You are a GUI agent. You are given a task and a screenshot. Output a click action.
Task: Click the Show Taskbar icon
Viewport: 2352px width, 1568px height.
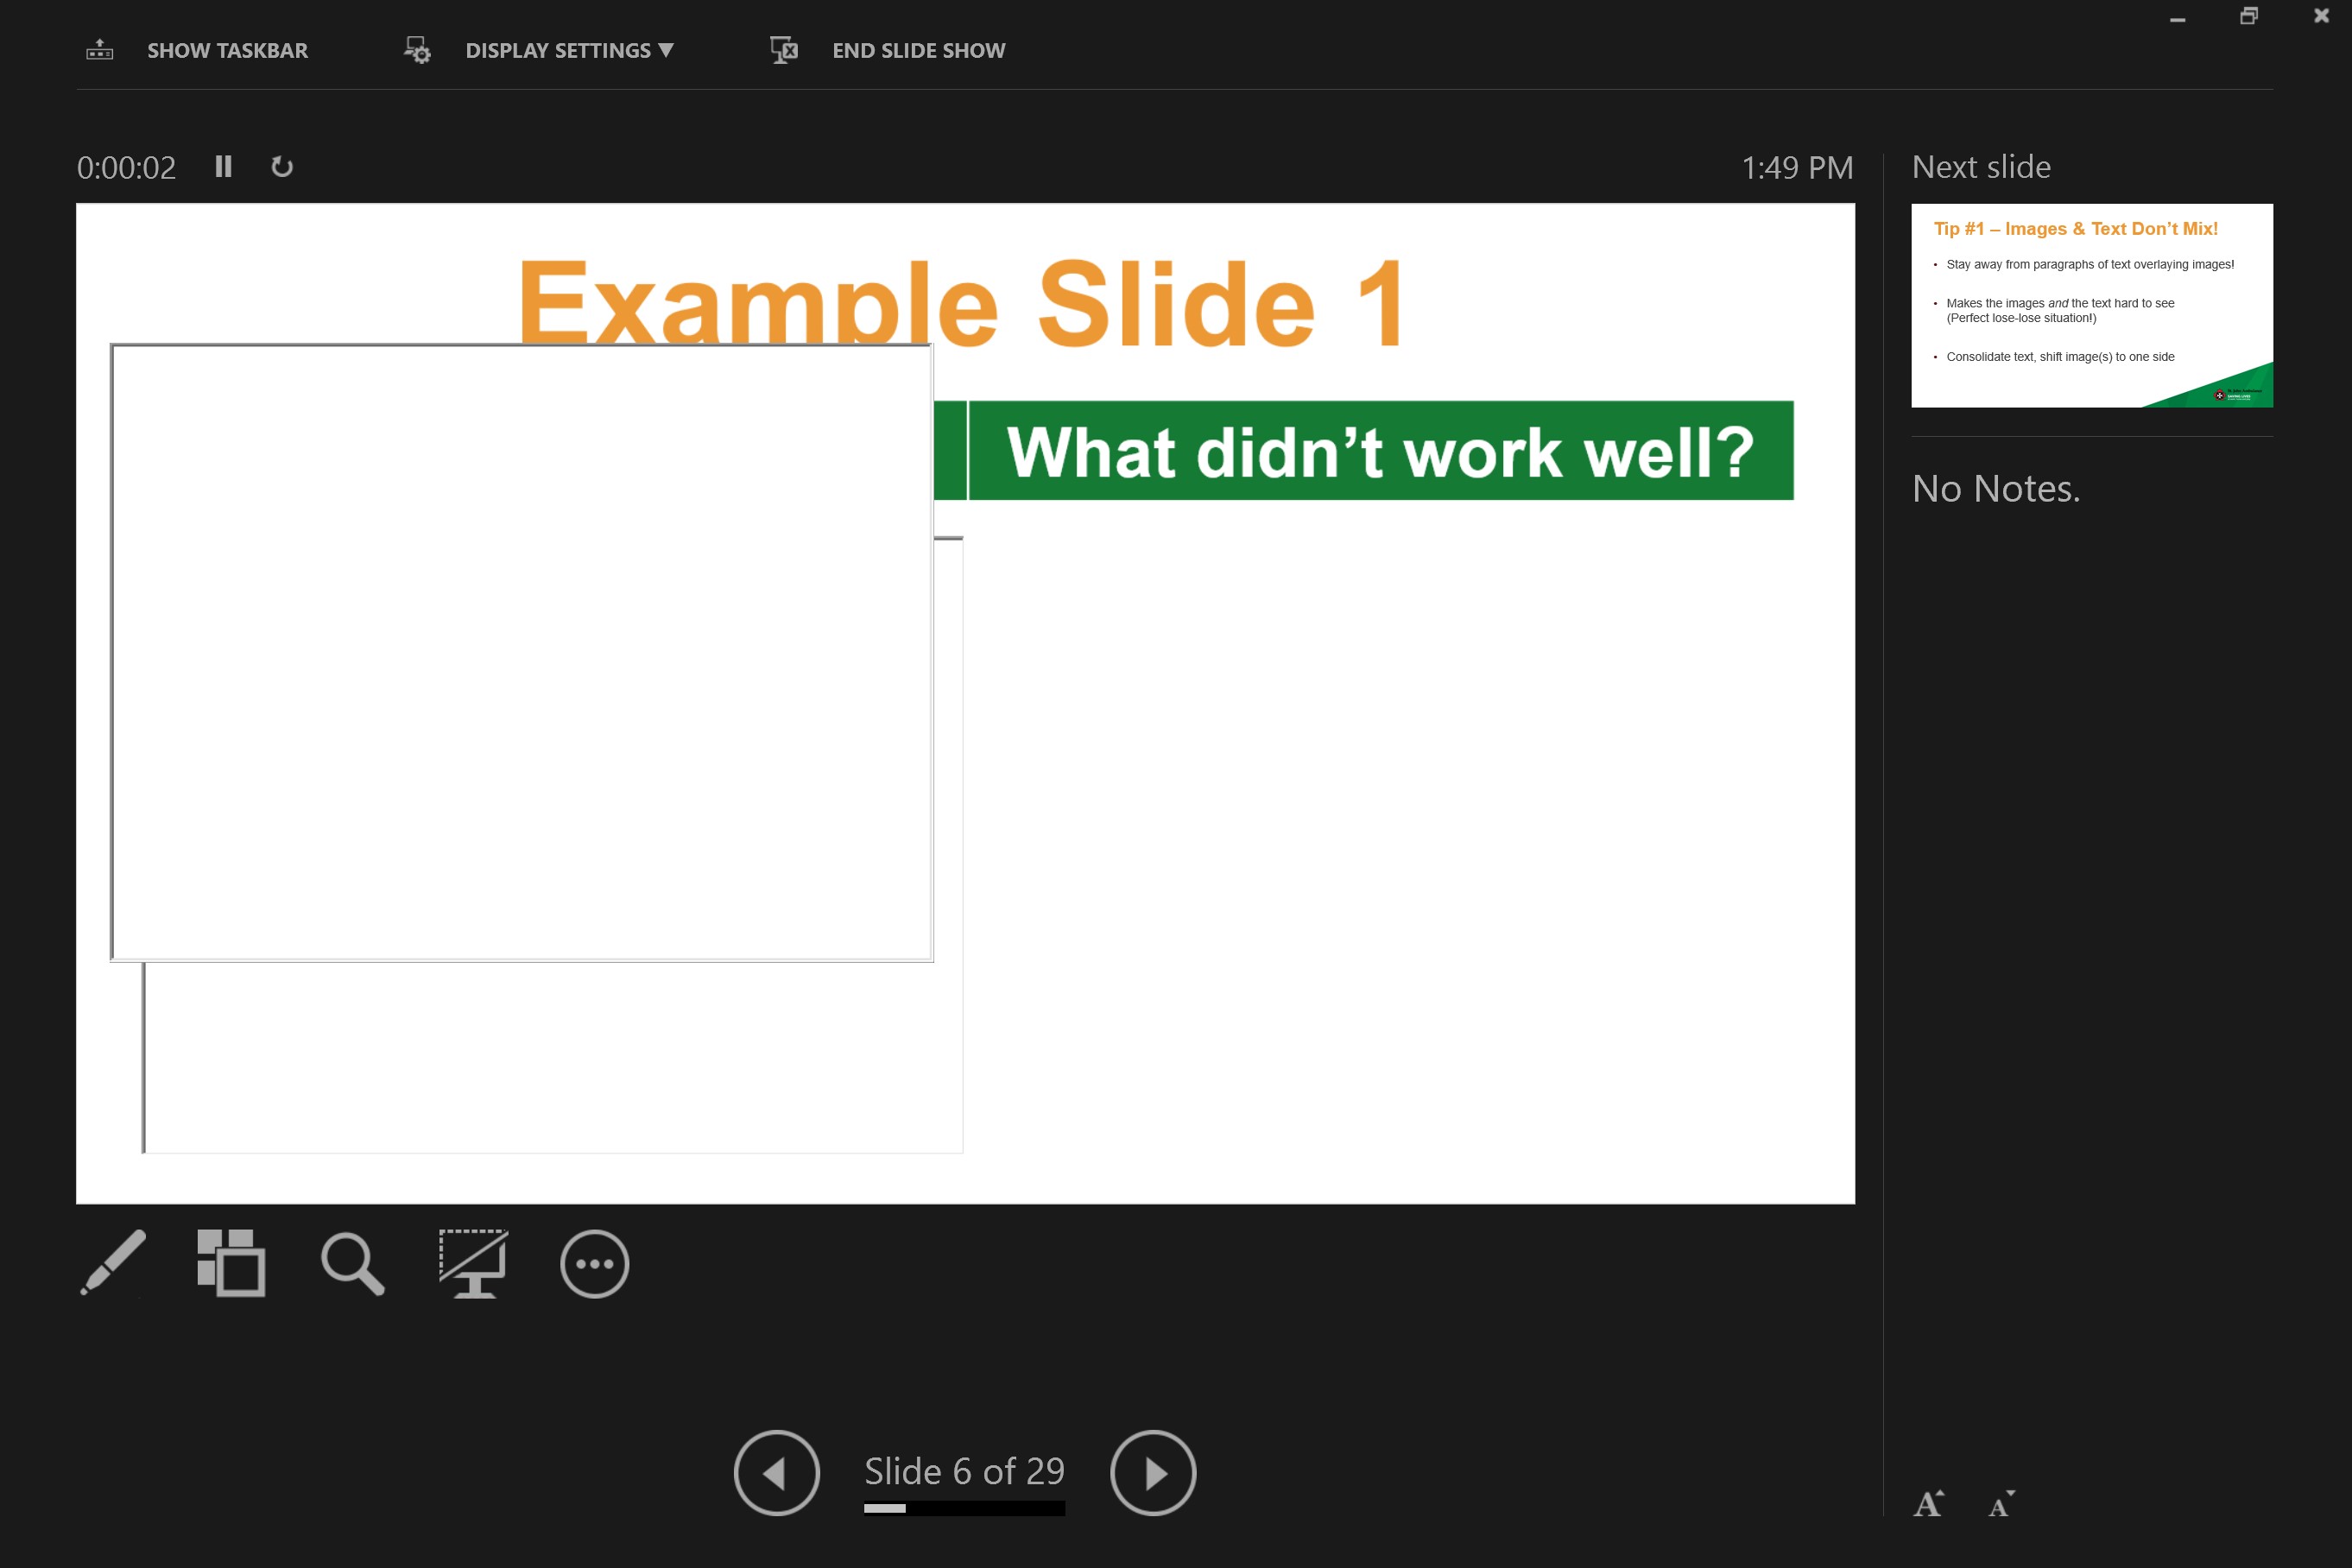tap(100, 50)
